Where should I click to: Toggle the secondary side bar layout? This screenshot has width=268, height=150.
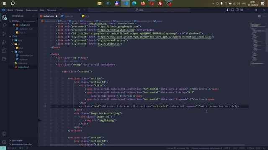[237, 10]
